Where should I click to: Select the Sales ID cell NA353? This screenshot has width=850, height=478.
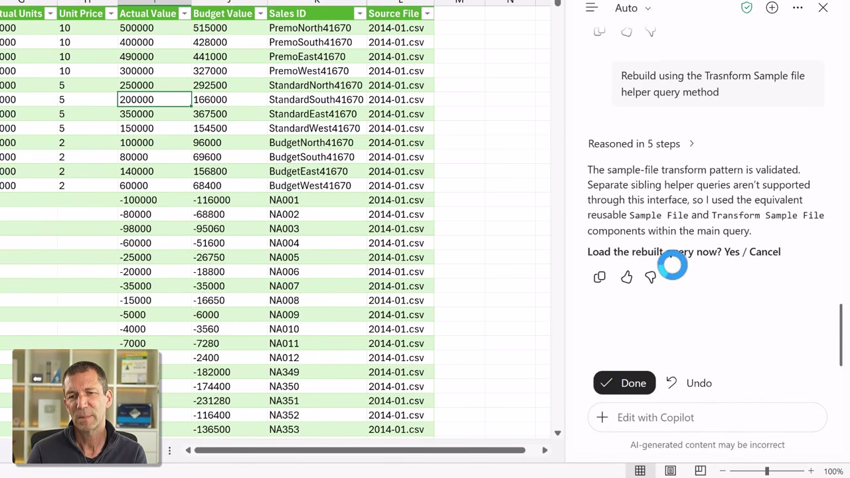click(317, 430)
